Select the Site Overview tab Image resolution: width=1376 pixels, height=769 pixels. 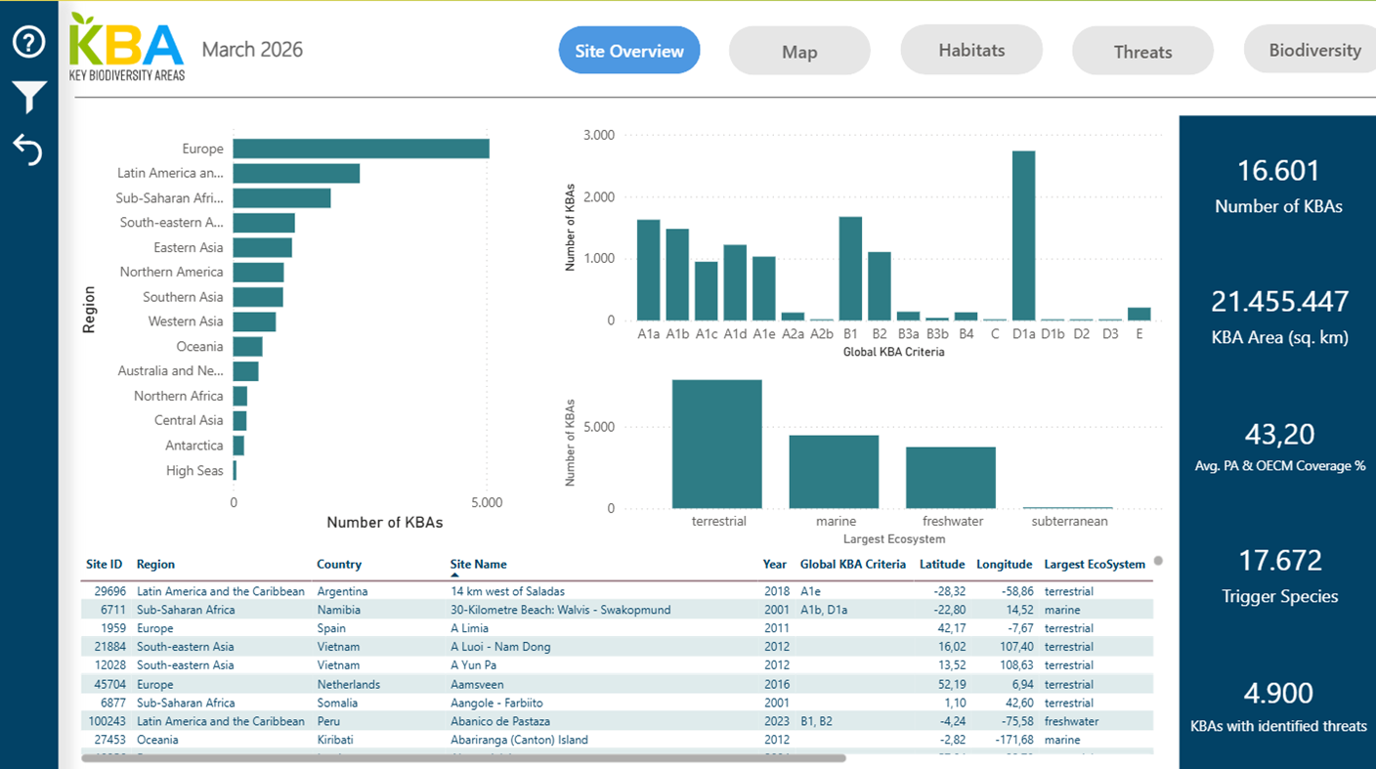628,51
